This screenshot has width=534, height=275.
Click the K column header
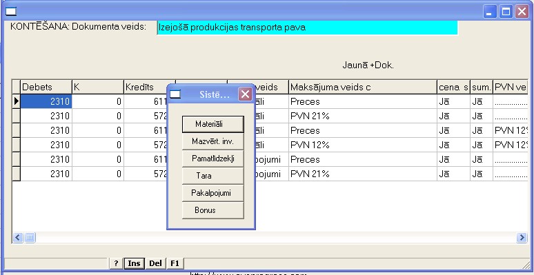click(x=98, y=87)
